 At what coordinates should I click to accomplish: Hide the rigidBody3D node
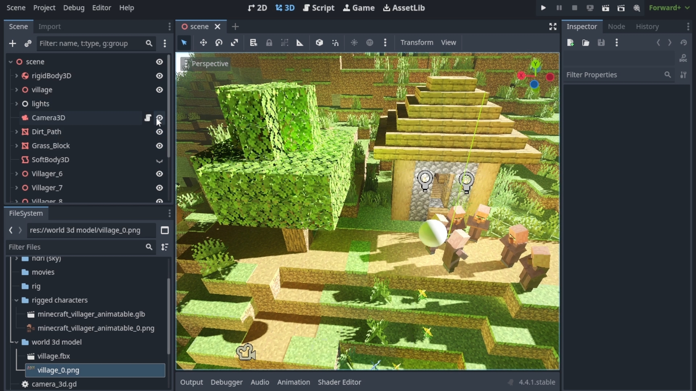(159, 76)
